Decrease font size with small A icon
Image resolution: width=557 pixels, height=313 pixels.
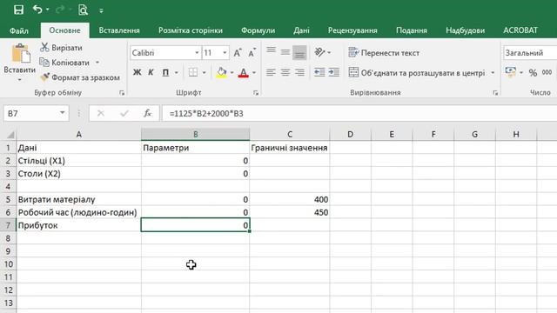coord(252,53)
